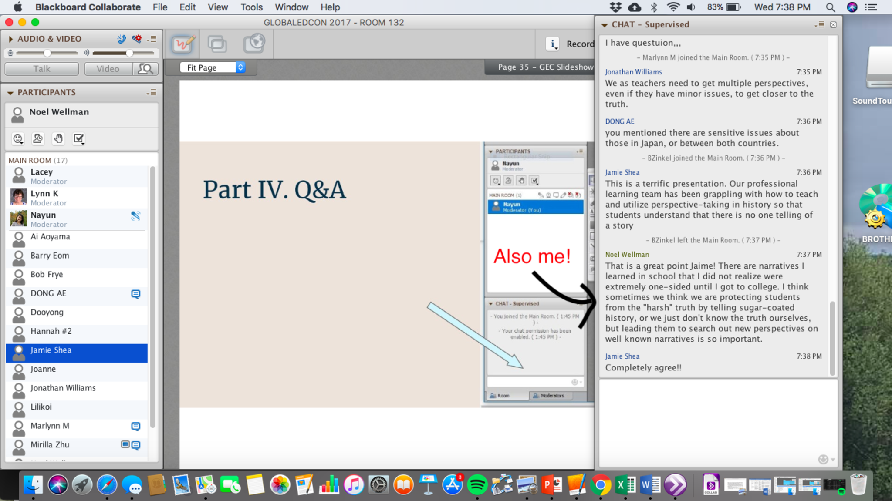Open the Window menu
The width and height of the screenshot is (892, 501).
(291, 7)
